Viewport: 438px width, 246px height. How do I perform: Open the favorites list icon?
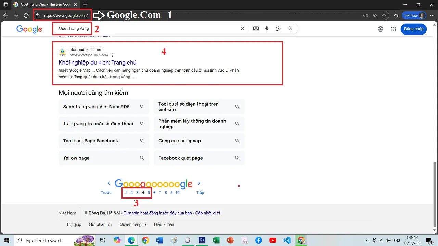tap(396, 15)
